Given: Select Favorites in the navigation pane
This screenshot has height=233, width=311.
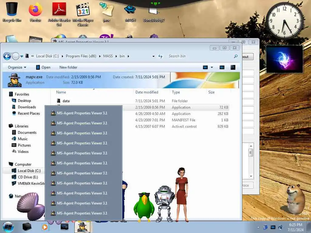Looking at the screenshot, I should click(x=22, y=94).
